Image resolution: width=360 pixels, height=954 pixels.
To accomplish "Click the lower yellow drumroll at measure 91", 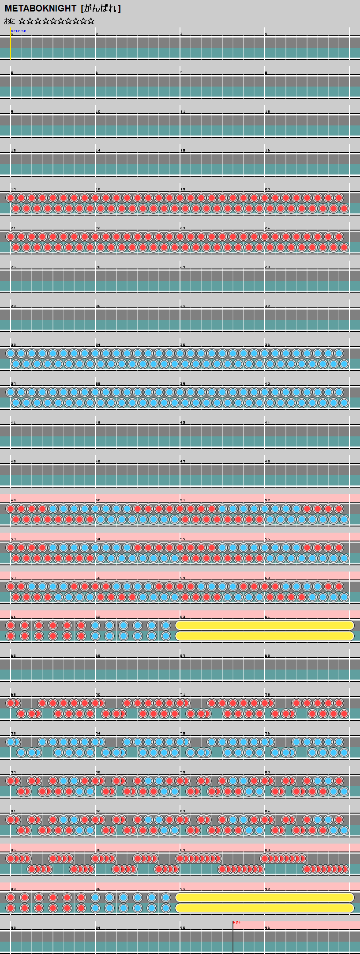I will (265, 908).
